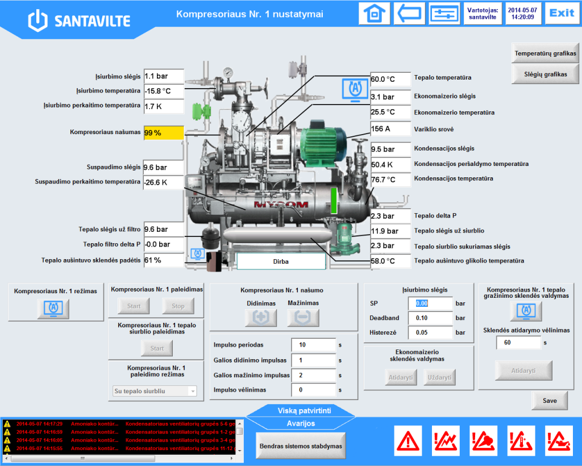Click the Sklendės atidarymo vėlinimas field
The image size is (582, 466).
pos(518,343)
